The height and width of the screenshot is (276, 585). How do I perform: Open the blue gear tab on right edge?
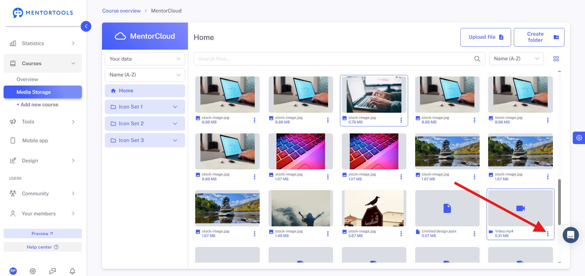[579, 138]
